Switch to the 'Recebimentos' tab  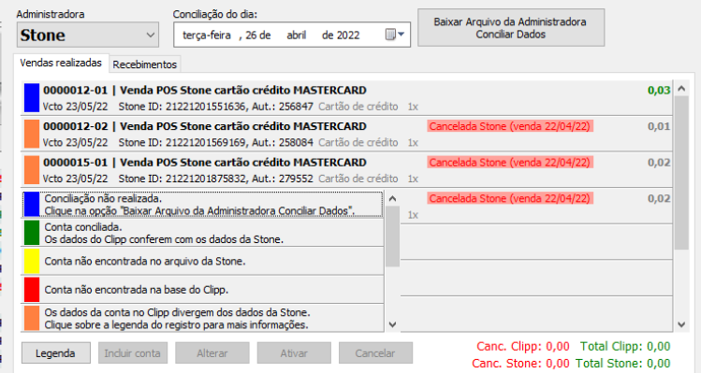point(144,65)
